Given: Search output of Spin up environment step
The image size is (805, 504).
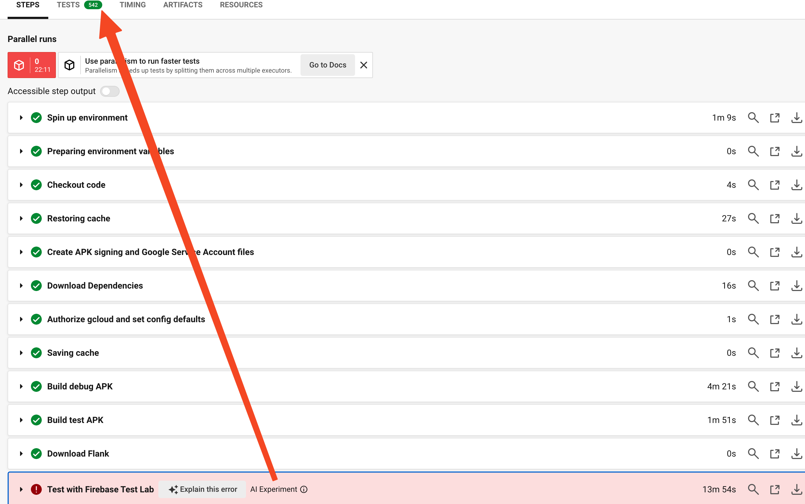Looking at the screenshot, I should pyautogui.click(x=753, y=118).
